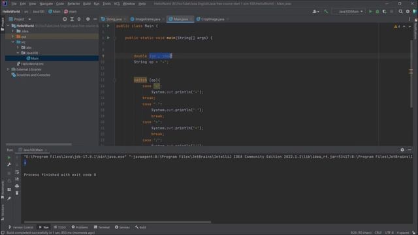
Task: Open the Build menu
Action: click(87, 4)
